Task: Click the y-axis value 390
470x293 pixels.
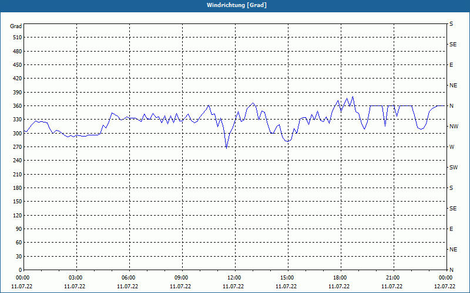Action: [x=18, y=93]
